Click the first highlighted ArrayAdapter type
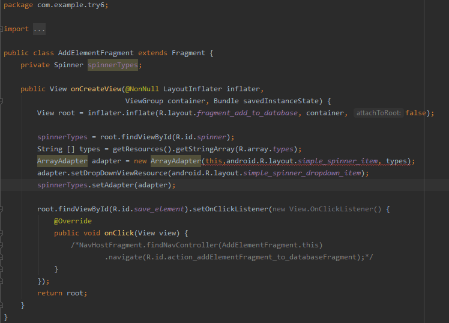Image resolution: width=449 pixels, height=323 pixels. [x=62, y=161]
